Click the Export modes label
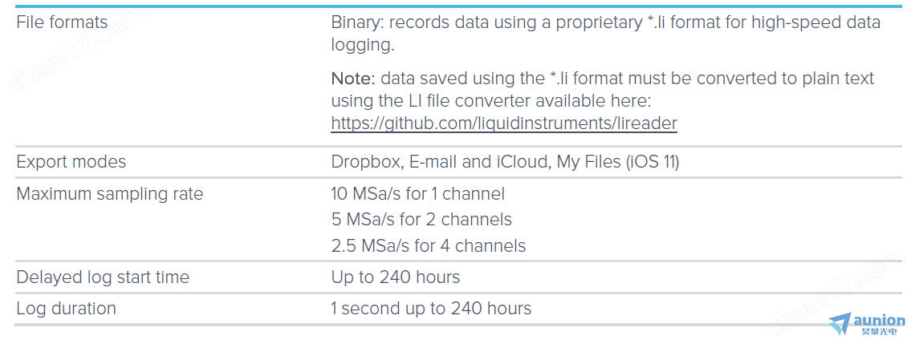 [71, 161]
